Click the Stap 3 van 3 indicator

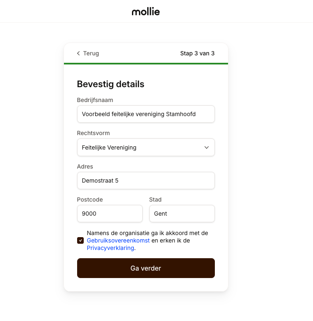197,53
